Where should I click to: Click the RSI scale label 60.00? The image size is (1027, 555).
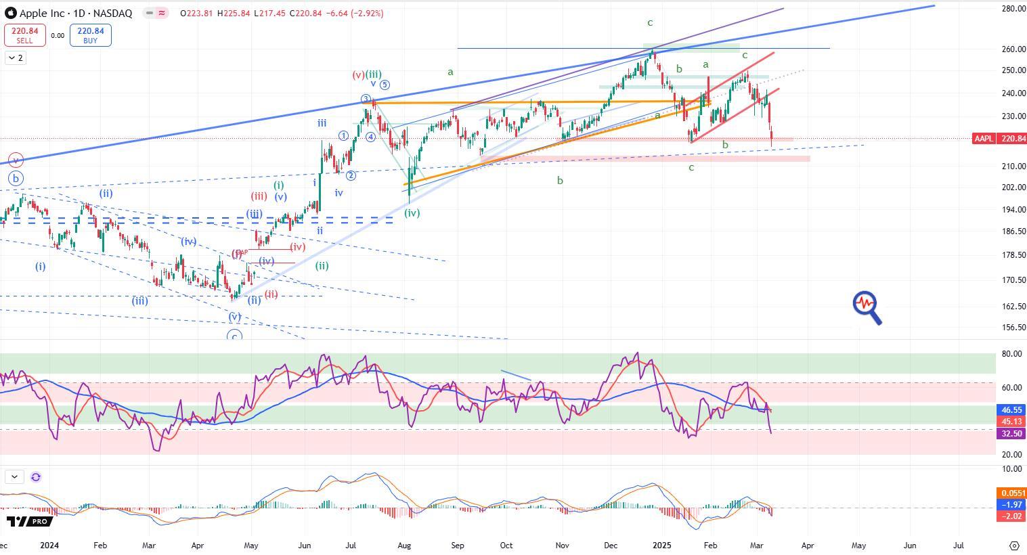[x=1011, y=388]
